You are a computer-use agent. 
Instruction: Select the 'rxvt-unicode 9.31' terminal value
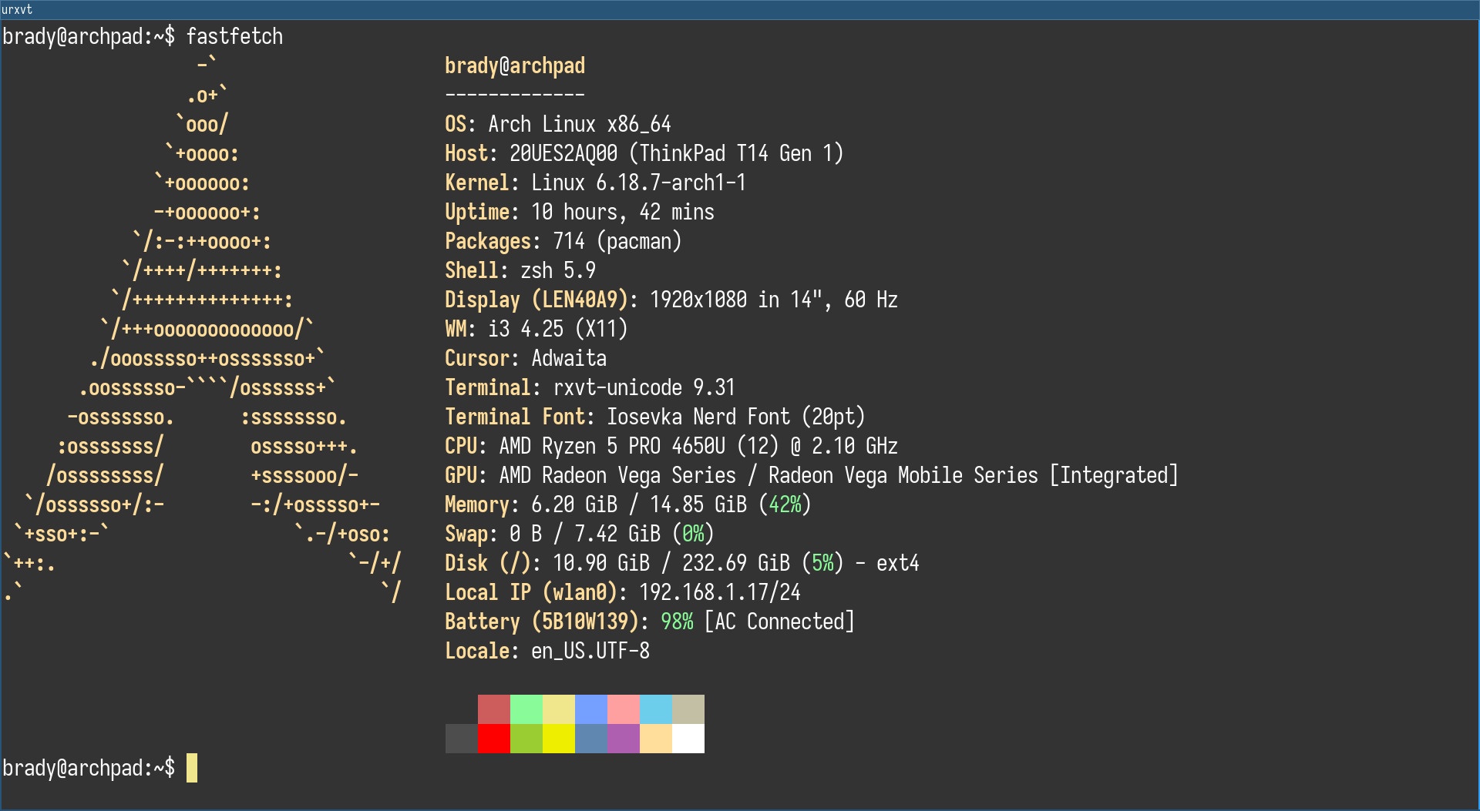click(644, 387)
